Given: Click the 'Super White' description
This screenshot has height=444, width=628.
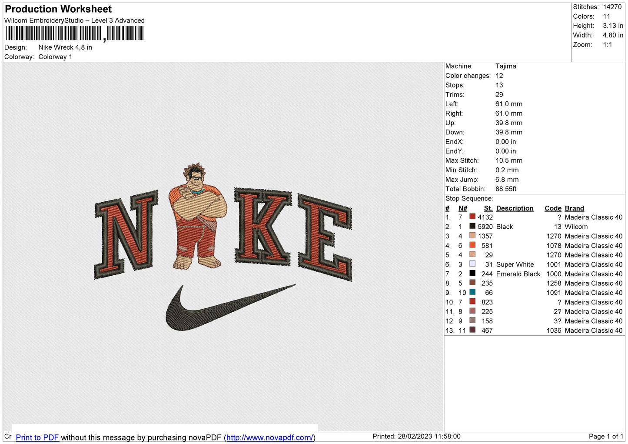Looking at the screenshot, I should click(x=515, y=264).
